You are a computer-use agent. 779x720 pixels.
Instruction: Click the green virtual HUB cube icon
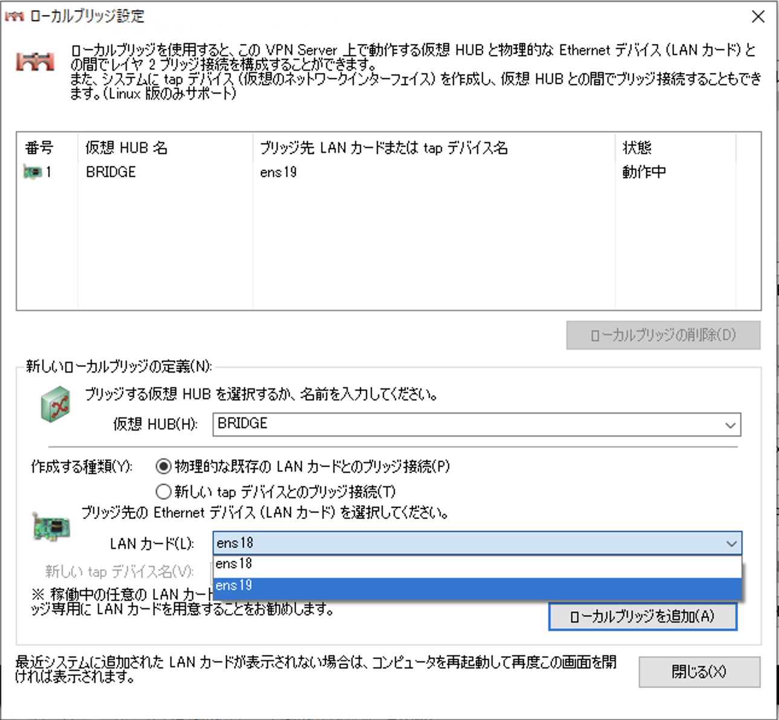coord(56,404)
